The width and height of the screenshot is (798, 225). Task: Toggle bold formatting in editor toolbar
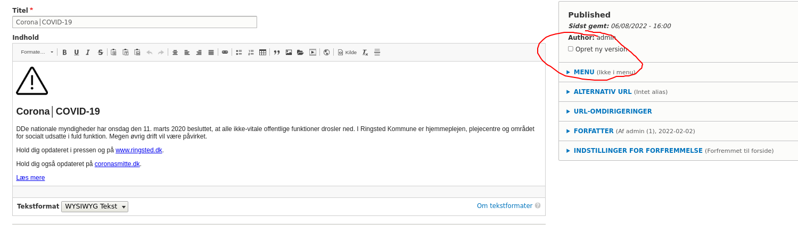point(64,53)
